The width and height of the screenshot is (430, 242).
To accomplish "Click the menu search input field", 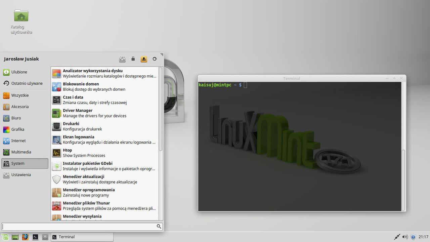I will coord(82,227).
